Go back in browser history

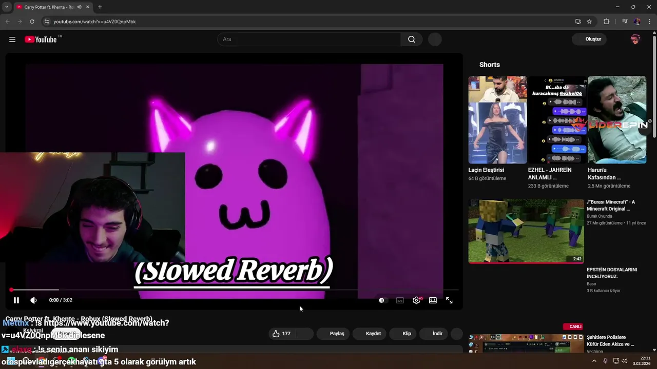pos(7,22)
